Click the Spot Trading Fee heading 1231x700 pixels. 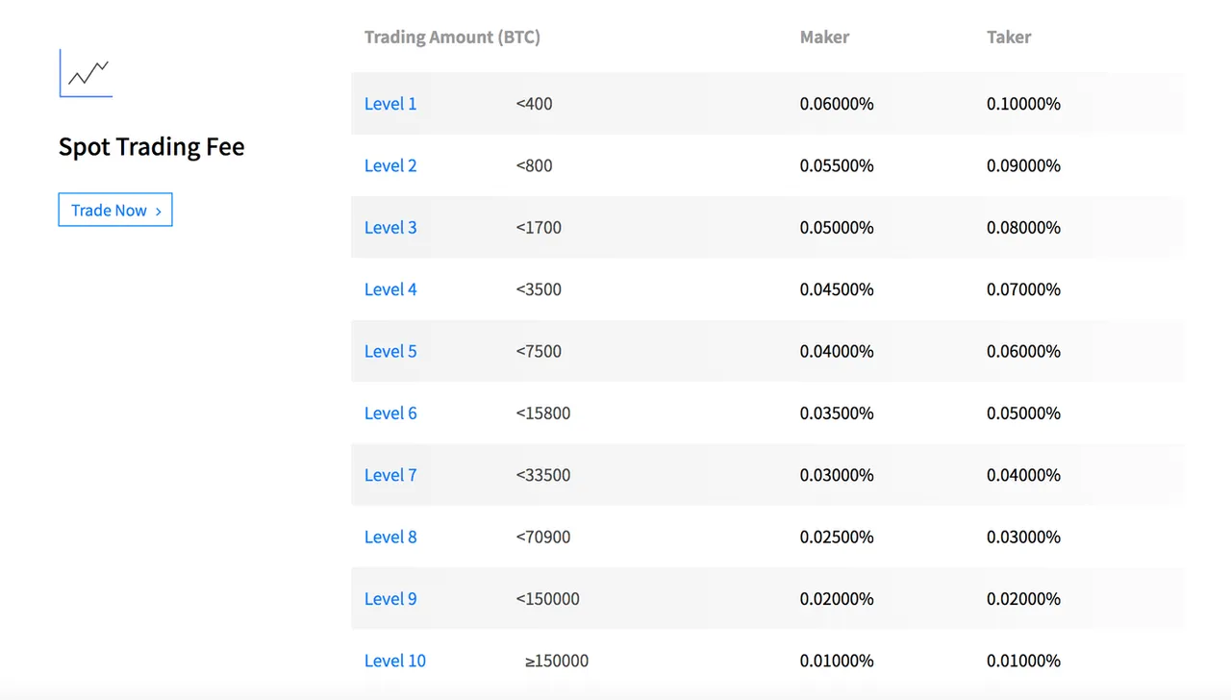pyautogui.click(x=152, y=147)
